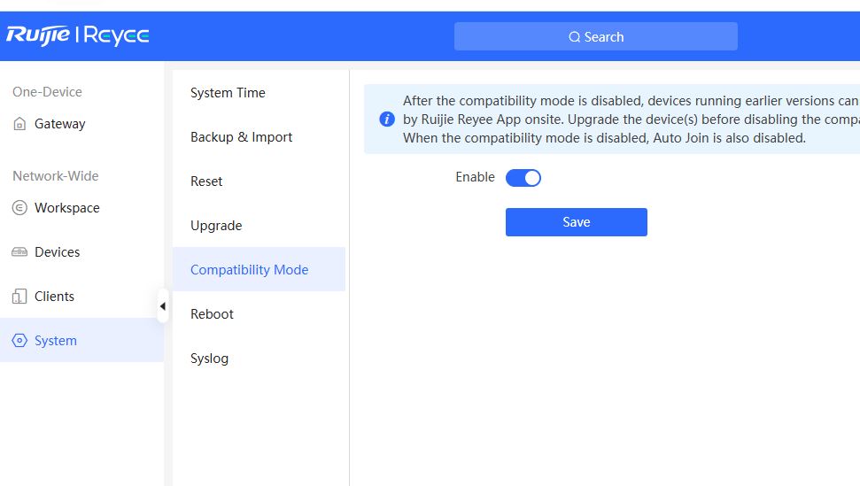
Task: Open the System Time settings
Action: pos(228,93)
